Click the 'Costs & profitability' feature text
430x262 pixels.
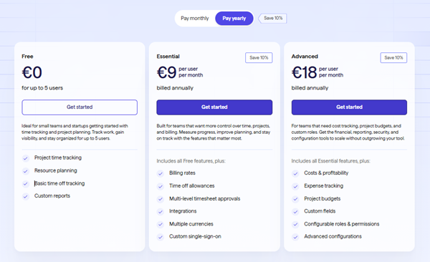coord(326,173)
